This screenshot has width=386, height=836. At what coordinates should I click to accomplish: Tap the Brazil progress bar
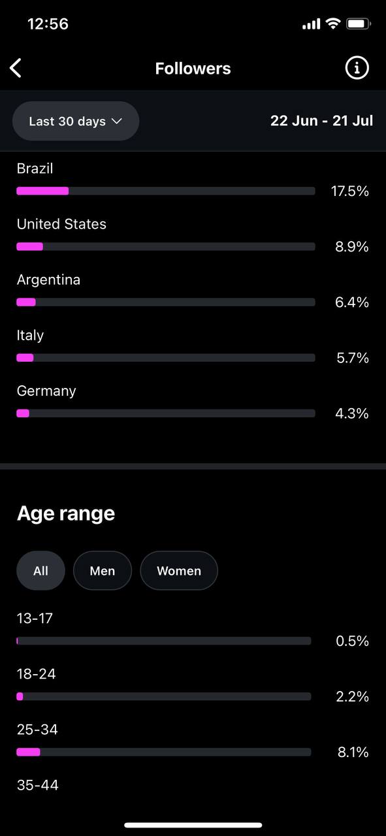[x=166, y=191]
